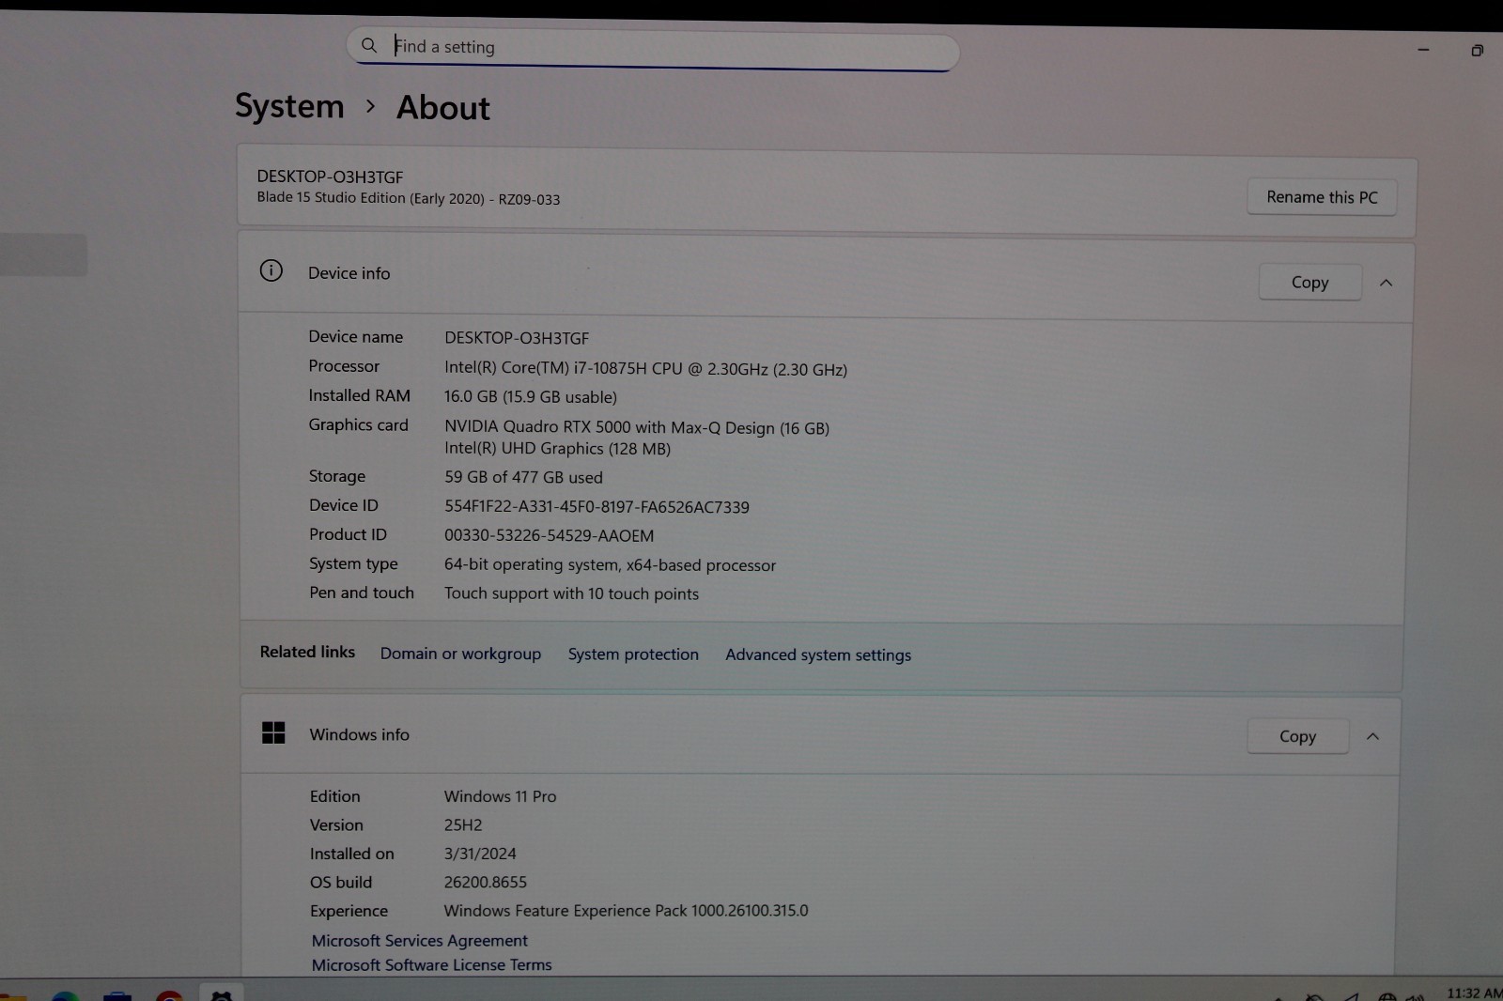
Task: Click the Windows info section title
Action: click(359, 734)
